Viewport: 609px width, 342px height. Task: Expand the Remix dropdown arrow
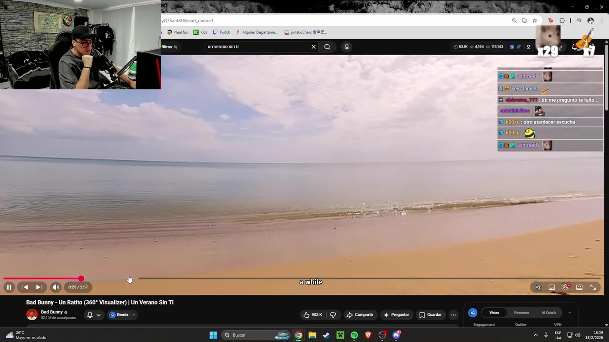tap(134, 314)
